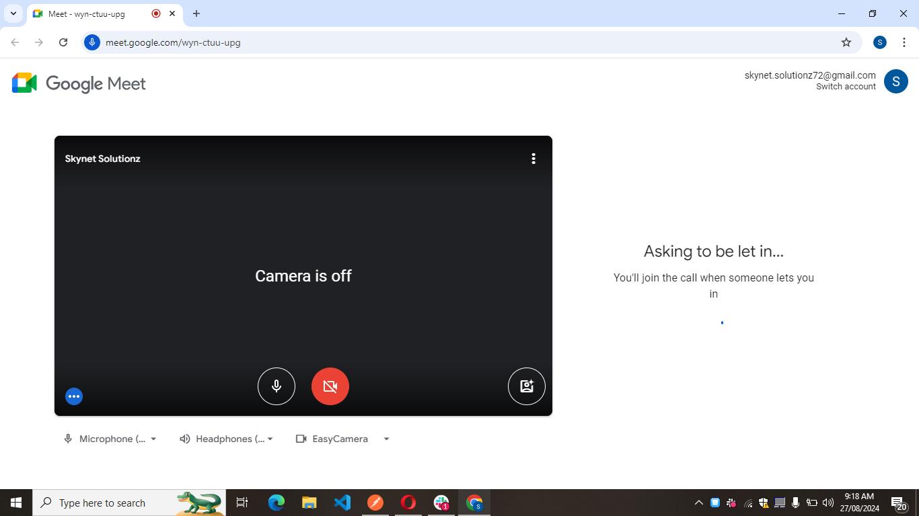Select the Meet wyn-ctuu-upg browser tab

point(94,13)
